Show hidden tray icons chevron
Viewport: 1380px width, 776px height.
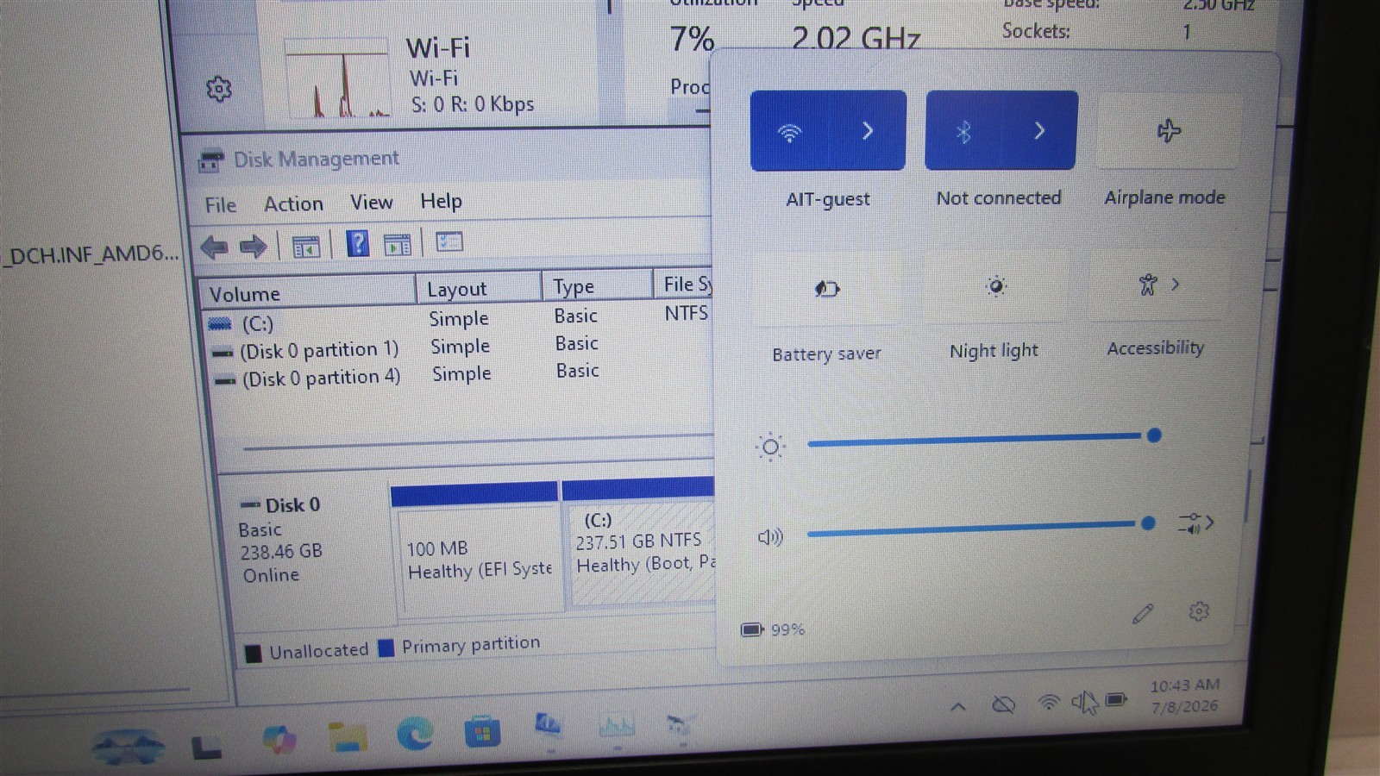pyautogui.click(x=957, y=707)
